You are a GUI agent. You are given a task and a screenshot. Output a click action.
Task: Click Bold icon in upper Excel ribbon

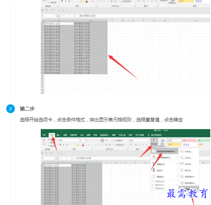(62, 1)
